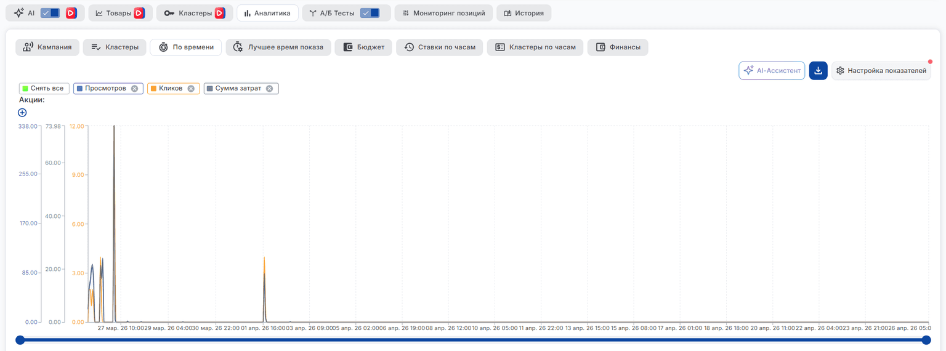
Task: Open the Кластеры sub-tab with checklist icon
Action: point(115,47)
